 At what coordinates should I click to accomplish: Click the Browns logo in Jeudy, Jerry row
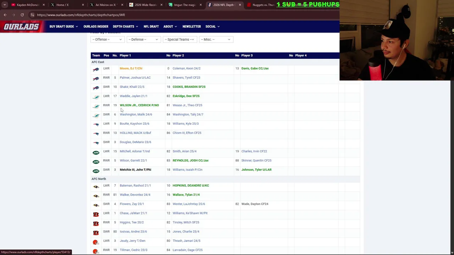coord(96,242)
